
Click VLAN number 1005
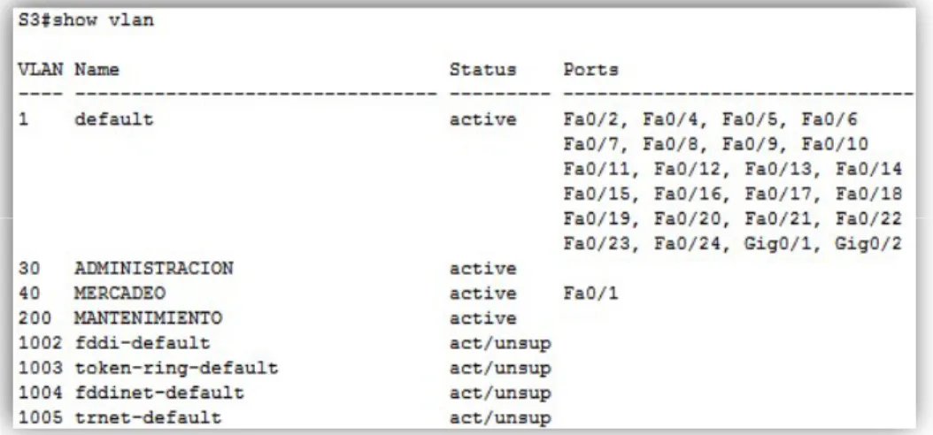pyautogui.click(x=41, y=418)
